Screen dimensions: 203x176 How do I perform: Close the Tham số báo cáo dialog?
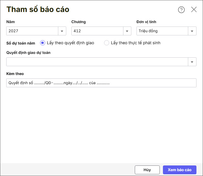point(194,9)
